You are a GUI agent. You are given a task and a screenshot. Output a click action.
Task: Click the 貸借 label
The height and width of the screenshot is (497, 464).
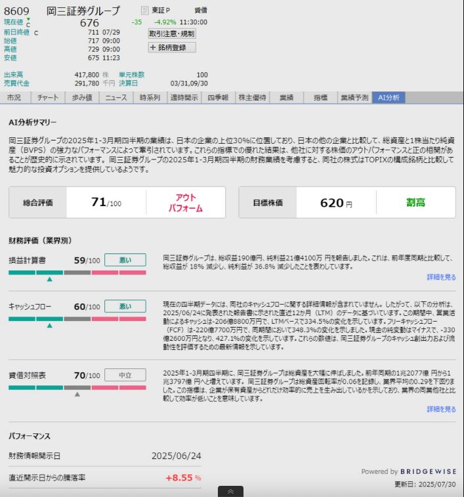click(201, 11)
